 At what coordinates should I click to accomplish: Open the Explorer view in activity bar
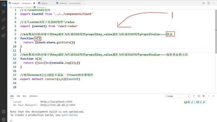click(x=4, y=4)
